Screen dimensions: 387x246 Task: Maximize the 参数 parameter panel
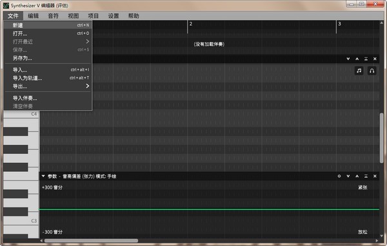pos(366,176)
